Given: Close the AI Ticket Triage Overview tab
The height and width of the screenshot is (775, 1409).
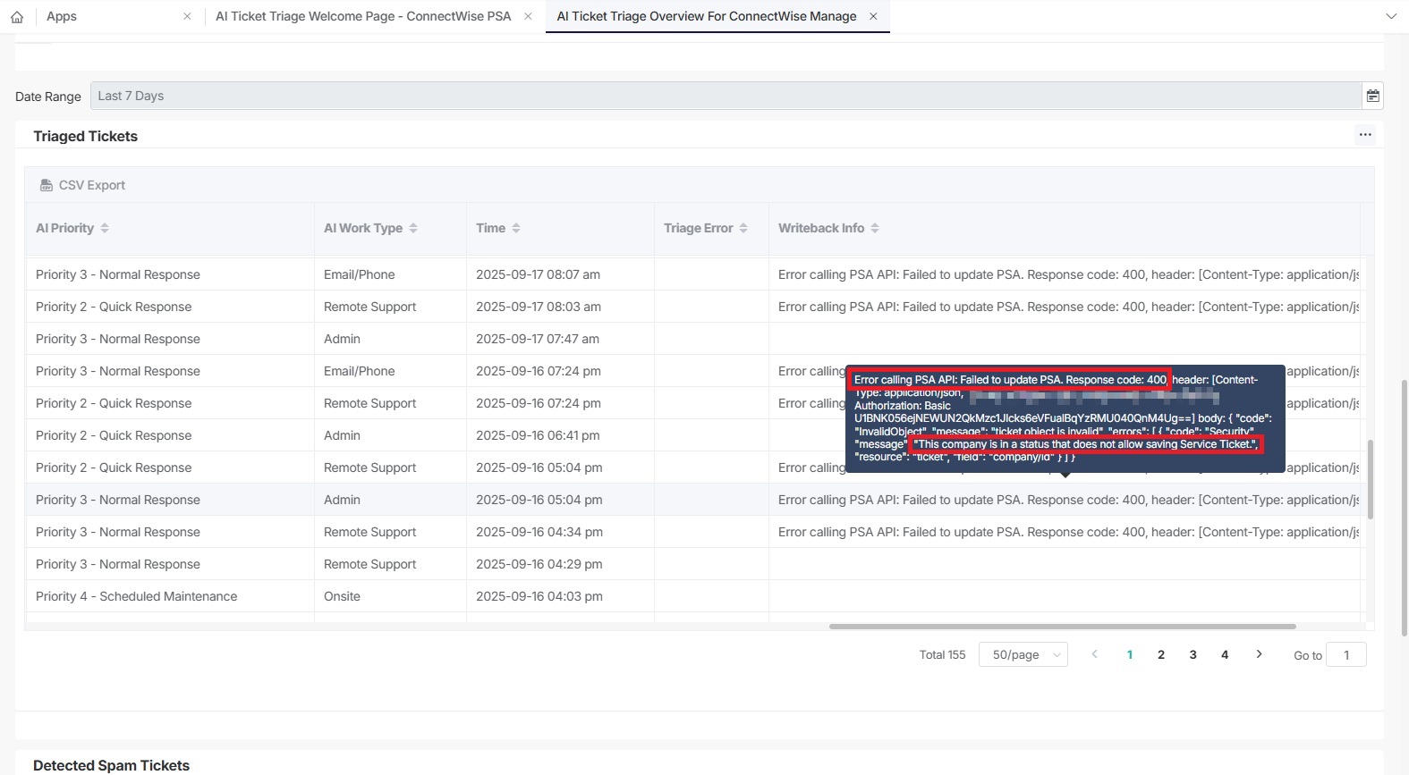Looking at the screenshot, I should (x=873, y=17).
